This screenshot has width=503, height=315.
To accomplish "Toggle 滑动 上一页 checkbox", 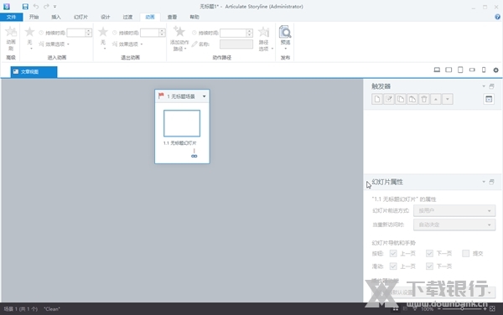I will pyautogui.click(x=393, y=266).
